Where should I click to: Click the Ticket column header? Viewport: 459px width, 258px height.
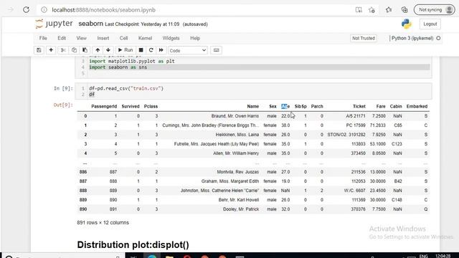359,107
